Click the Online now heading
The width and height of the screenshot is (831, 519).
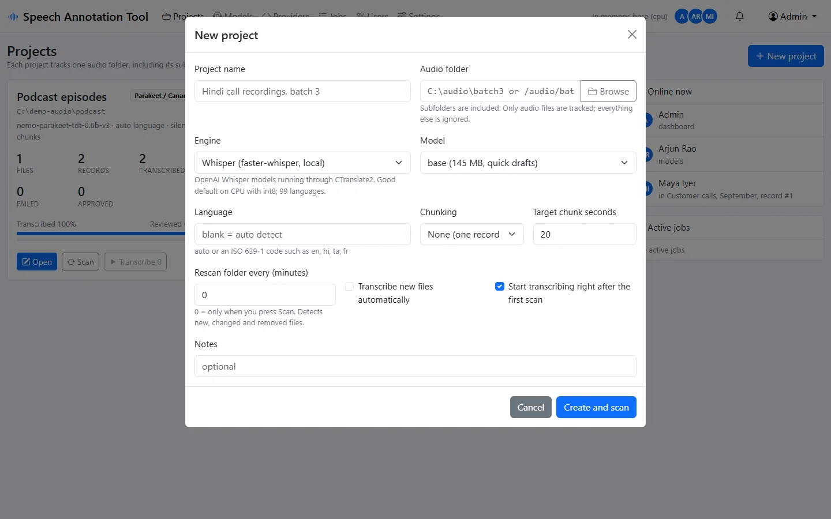coord(669,92)
